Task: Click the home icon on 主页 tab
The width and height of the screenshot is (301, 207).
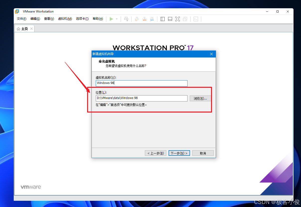Action: tap(18, 29)
